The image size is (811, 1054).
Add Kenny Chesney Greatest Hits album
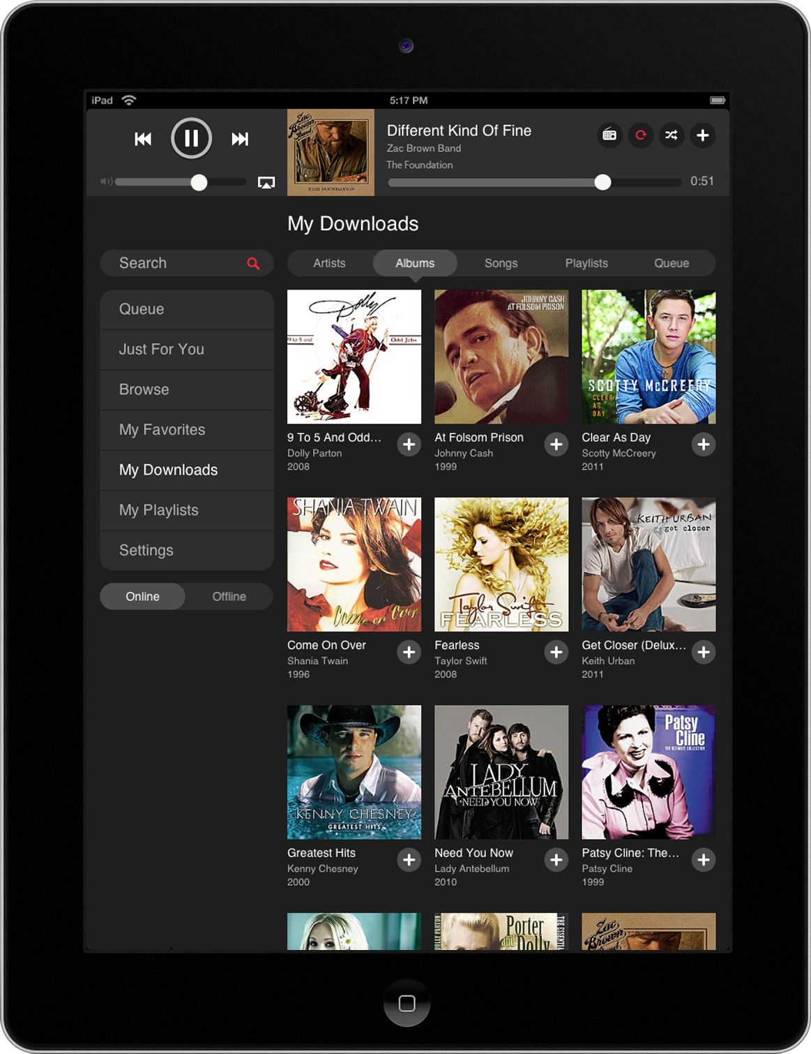point(409,860)
